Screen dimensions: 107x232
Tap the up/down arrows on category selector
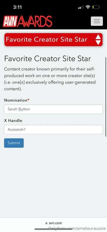point(98,40)
